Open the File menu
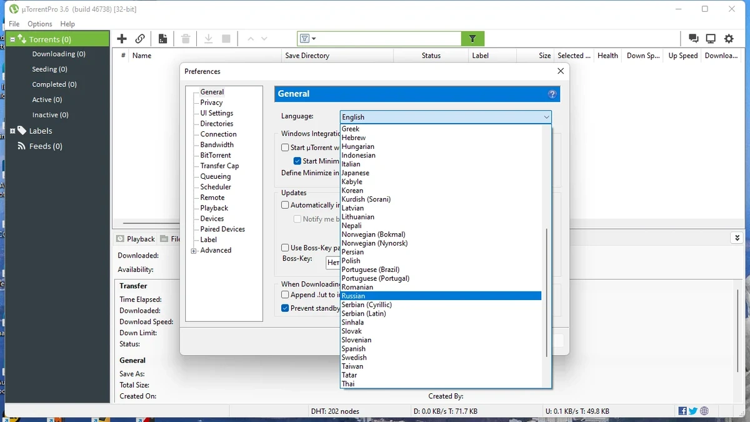The image size is (750, 422). pos(14,24)
